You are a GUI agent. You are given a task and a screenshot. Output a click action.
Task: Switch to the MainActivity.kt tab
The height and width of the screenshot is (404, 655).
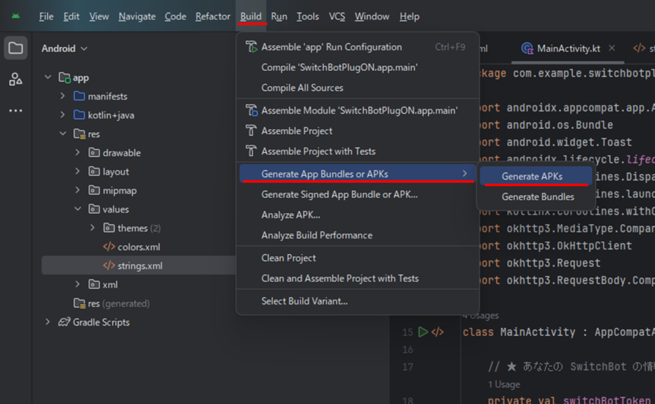[568, 49]
